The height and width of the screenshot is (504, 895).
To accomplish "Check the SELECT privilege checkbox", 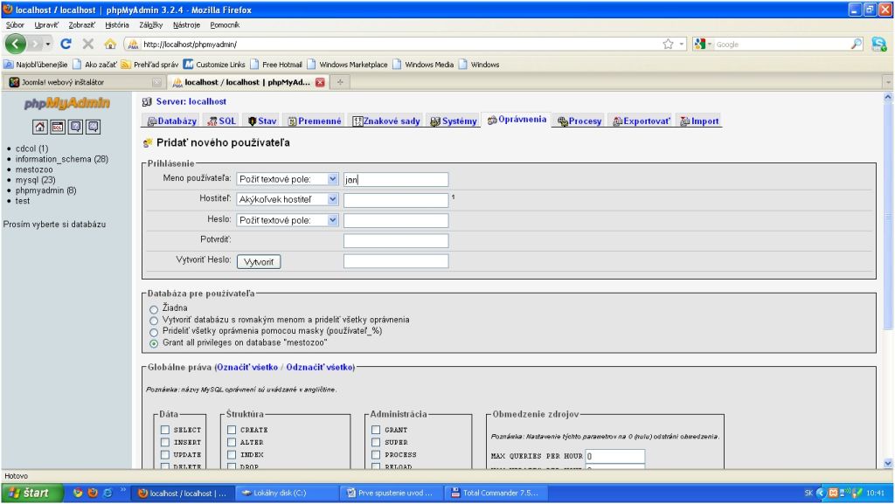I will click(165, 429).
